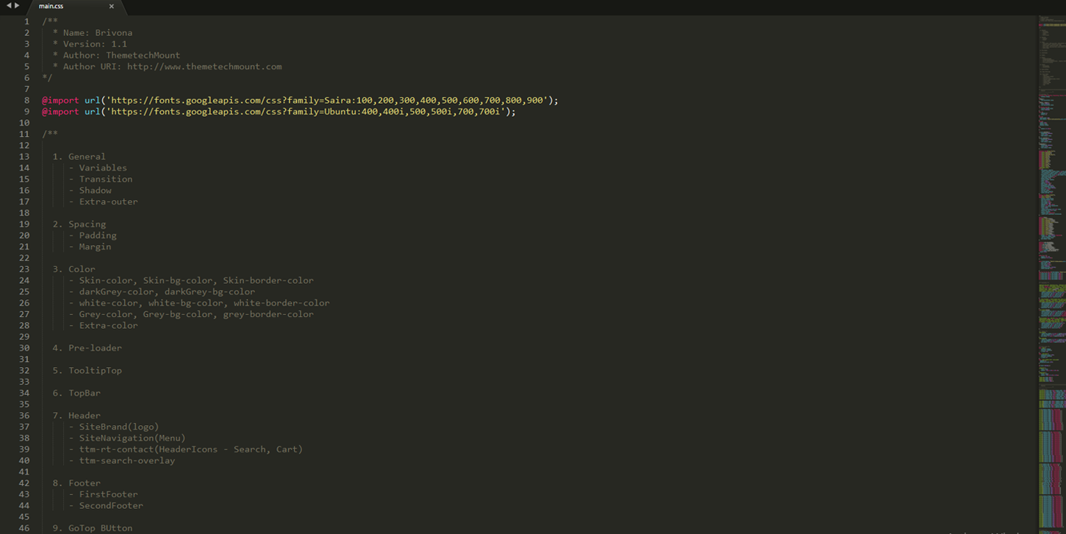Click the '- SiteBrand(logo)' entry

coord(114,427)
